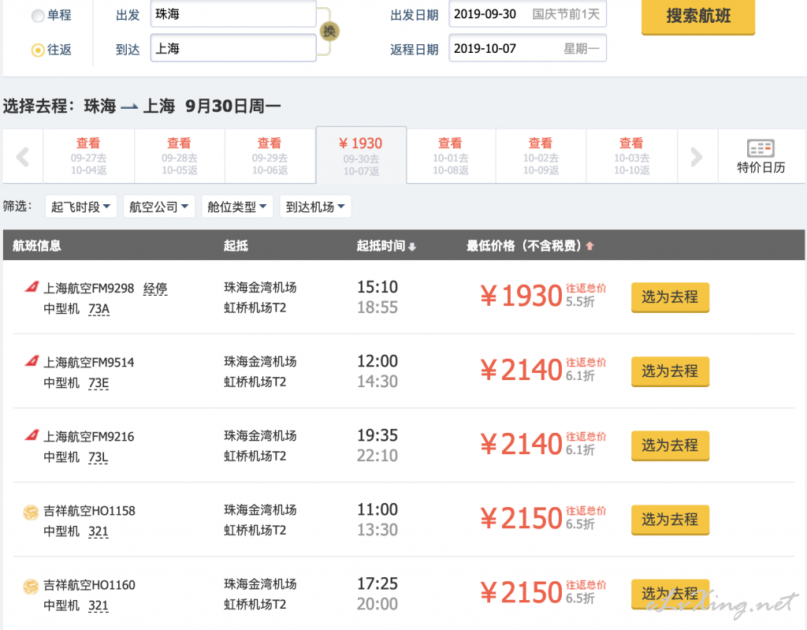Click the 出发 city input field
The height and width of the screenshot is (630, 807).
click(233, 14)
